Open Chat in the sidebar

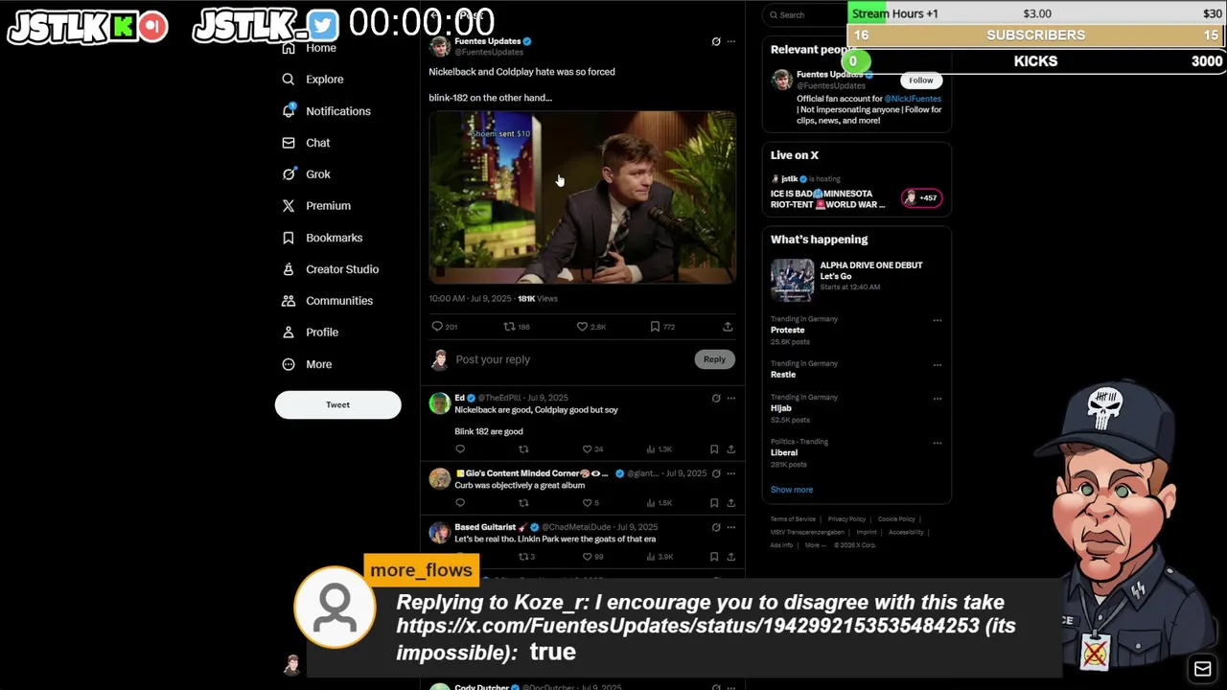pyautogui.click(x=317, y=143)
